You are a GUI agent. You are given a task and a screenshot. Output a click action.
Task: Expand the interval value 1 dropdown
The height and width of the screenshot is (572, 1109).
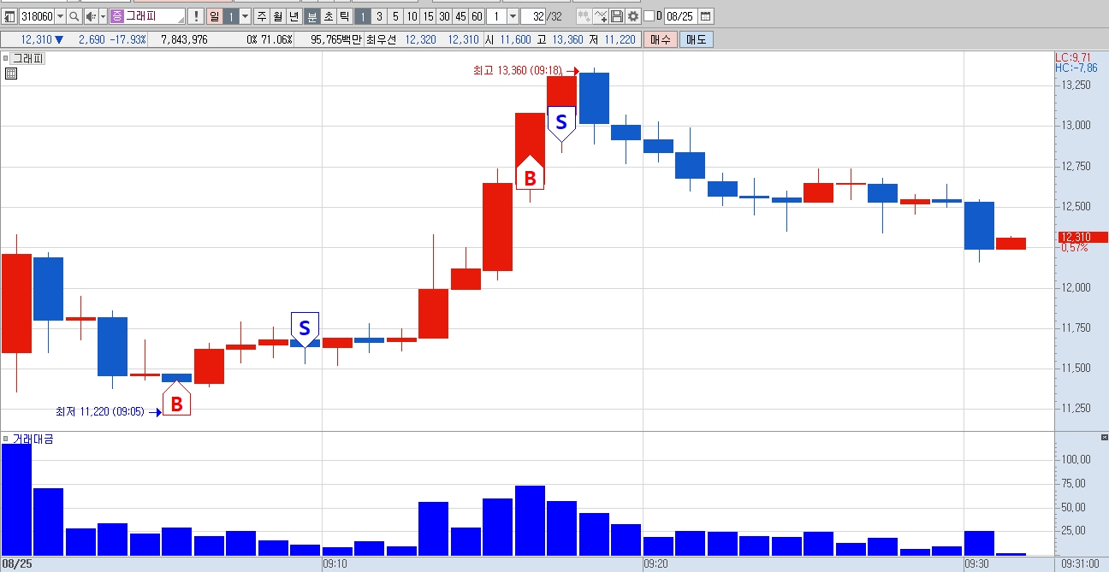513,16
